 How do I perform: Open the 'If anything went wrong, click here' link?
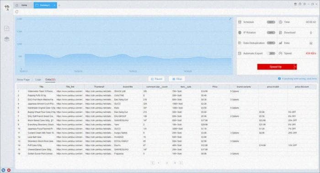(299, 79)
